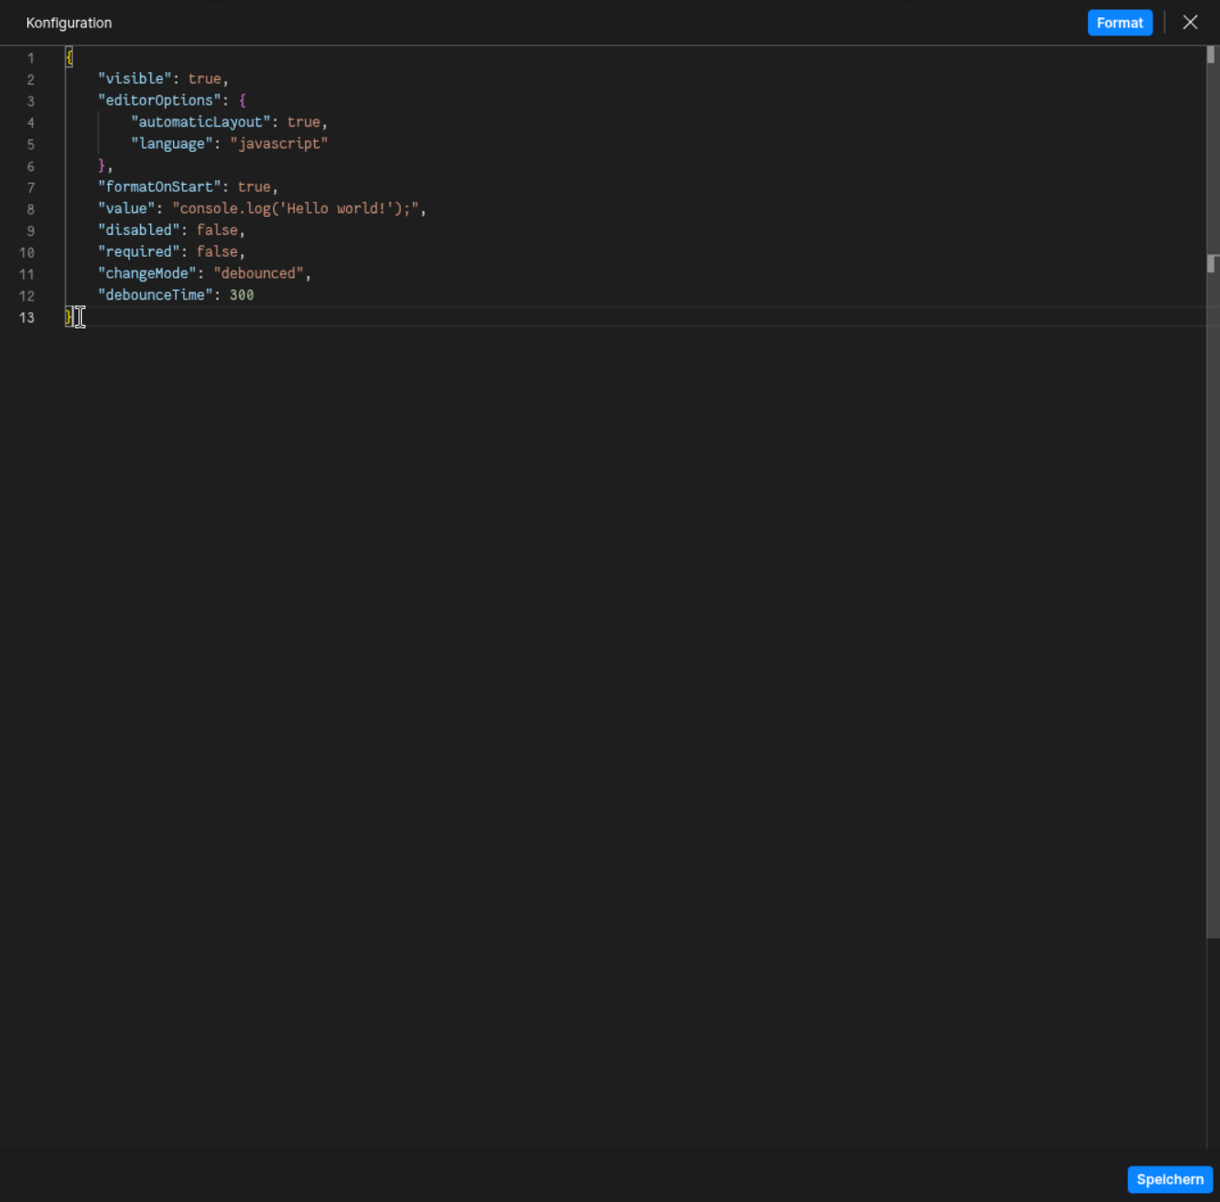Click the Konfiguration title text
The width and height of the screenshot is (1220, 1202).
(69, 23)
